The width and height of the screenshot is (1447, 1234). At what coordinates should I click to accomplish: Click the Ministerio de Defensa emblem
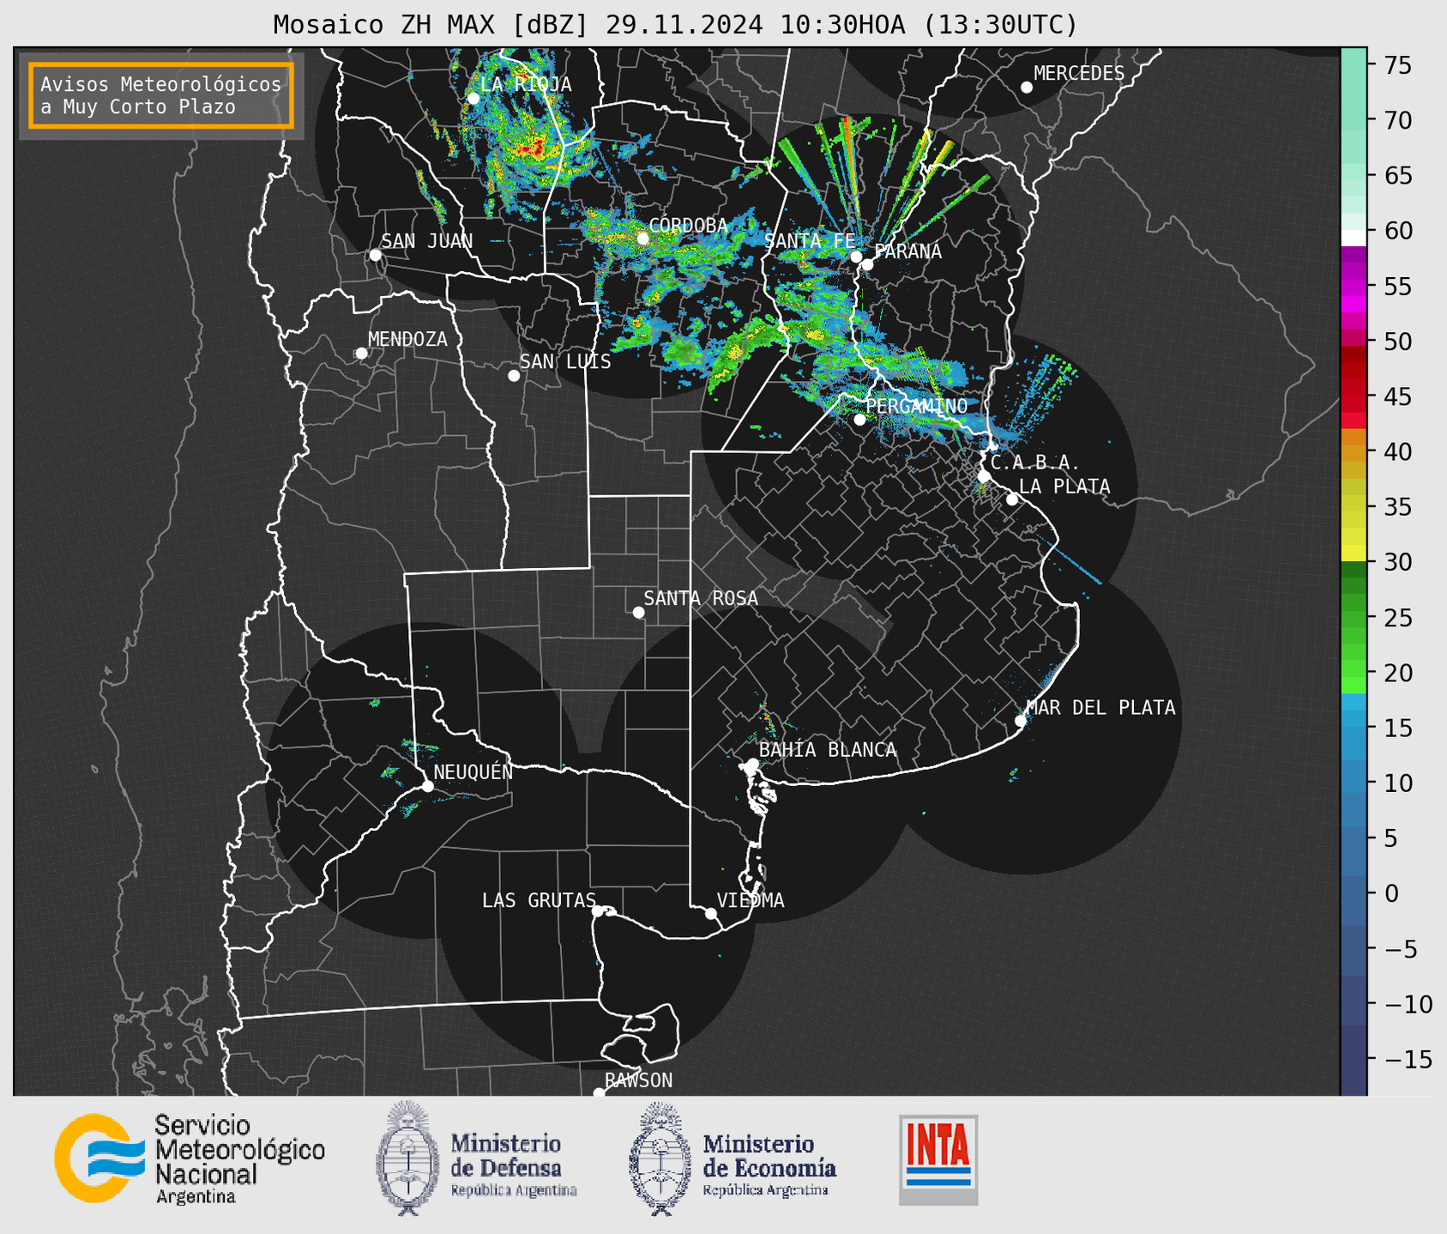click(407, 1158)
